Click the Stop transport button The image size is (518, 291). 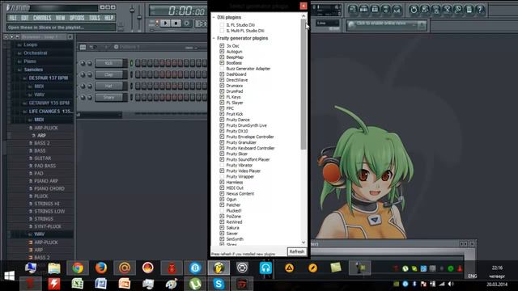pos(176,23)
